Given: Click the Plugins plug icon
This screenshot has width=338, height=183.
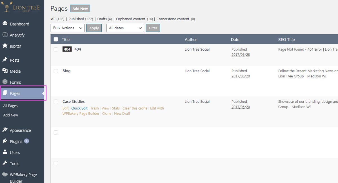Looking at the screenshot, I should click(5, 141).
